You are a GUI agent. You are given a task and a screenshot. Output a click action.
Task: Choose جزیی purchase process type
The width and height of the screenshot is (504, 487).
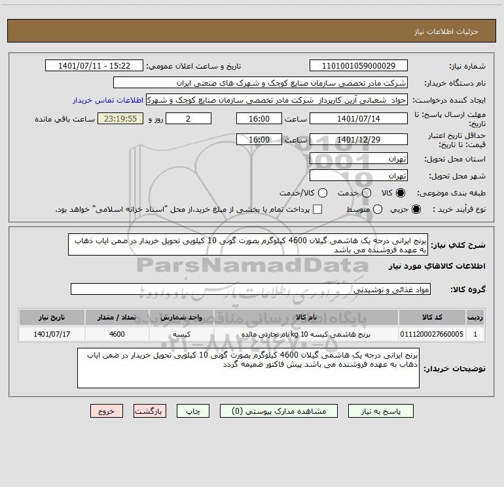pyautogui.click(x=416, y=209)
